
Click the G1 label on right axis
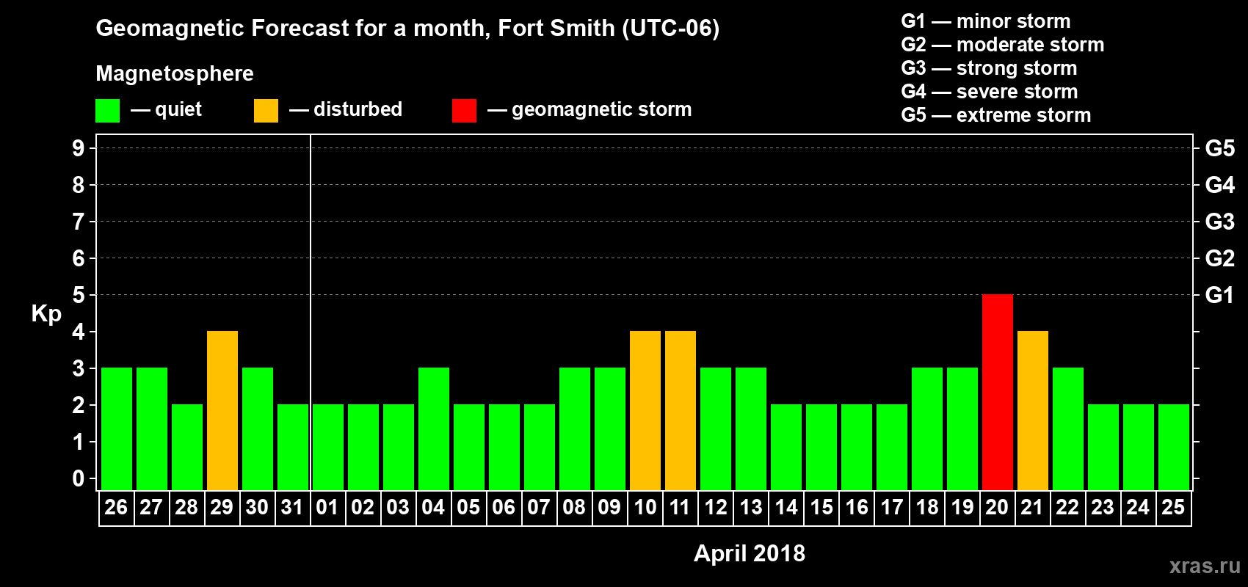pyautogui.click(x=1220, y=295)
